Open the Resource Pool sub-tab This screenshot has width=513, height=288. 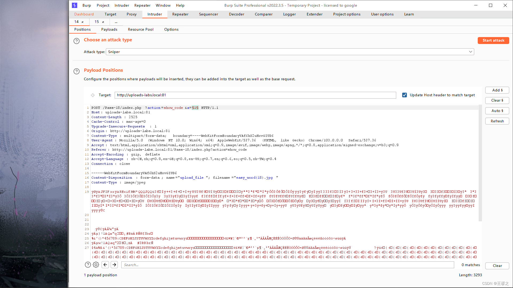(x=141, y=30)
